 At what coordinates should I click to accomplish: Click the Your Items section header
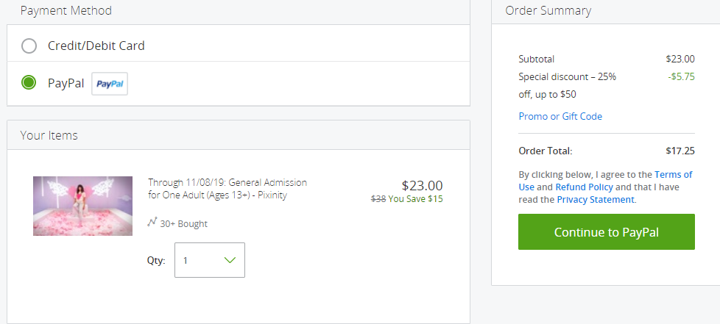[x=49, y=136]
